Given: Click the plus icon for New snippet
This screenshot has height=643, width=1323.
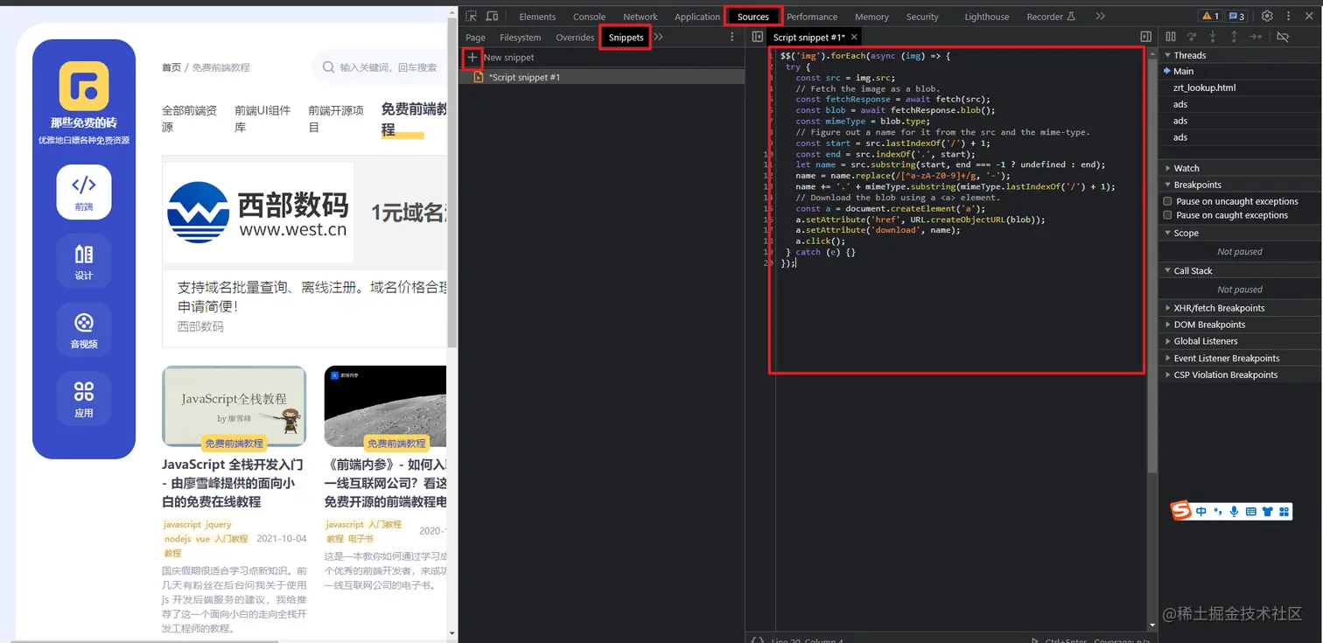Looking at the screenshot, I should pos(472,57).
